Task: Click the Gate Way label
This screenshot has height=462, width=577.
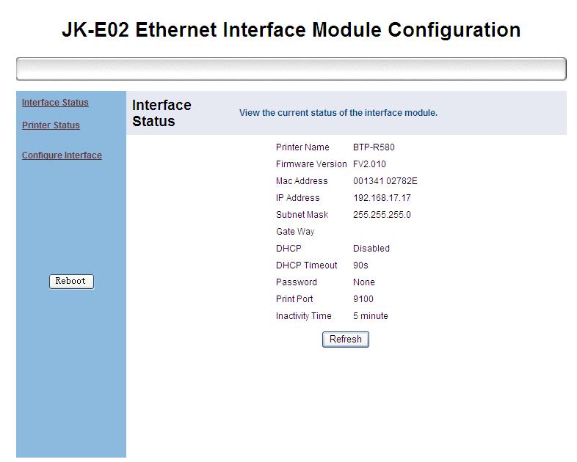Action: point(295,232)
